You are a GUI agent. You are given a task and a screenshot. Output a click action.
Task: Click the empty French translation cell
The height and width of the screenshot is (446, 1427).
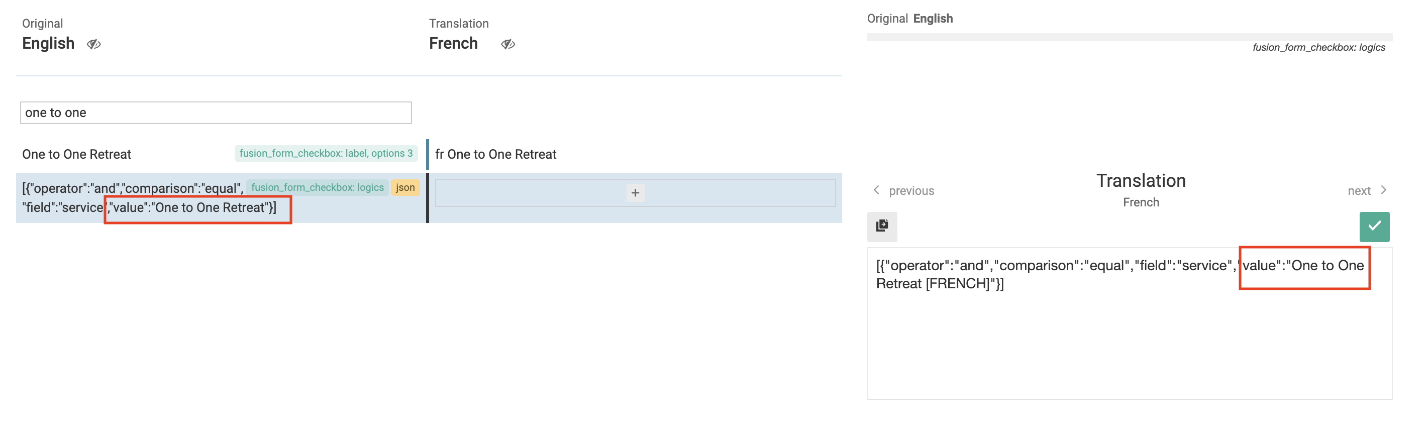[x=636, y=193]
